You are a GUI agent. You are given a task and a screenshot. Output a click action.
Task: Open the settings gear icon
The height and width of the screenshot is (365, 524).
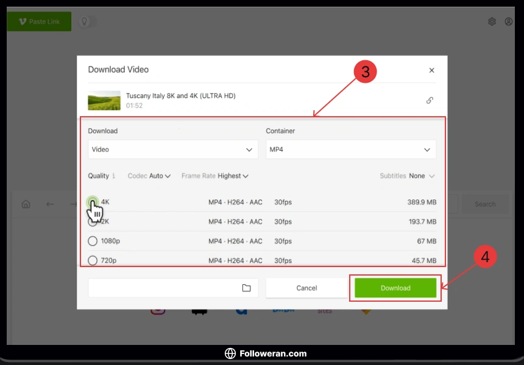(x=492, y=21)
